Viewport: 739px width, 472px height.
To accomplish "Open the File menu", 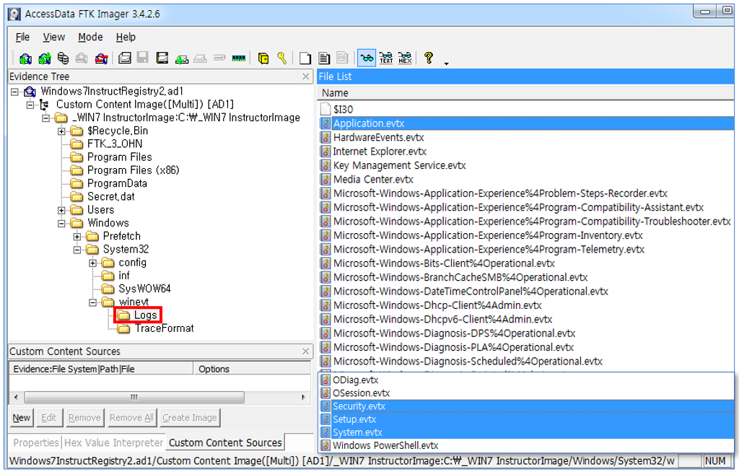I will (22, 37).
